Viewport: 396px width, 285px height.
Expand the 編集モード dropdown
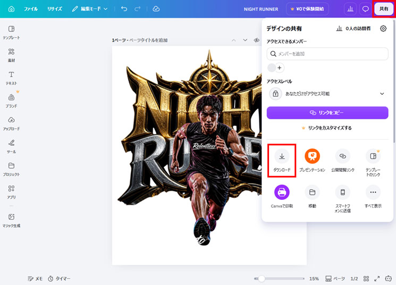tap(90, 9)
